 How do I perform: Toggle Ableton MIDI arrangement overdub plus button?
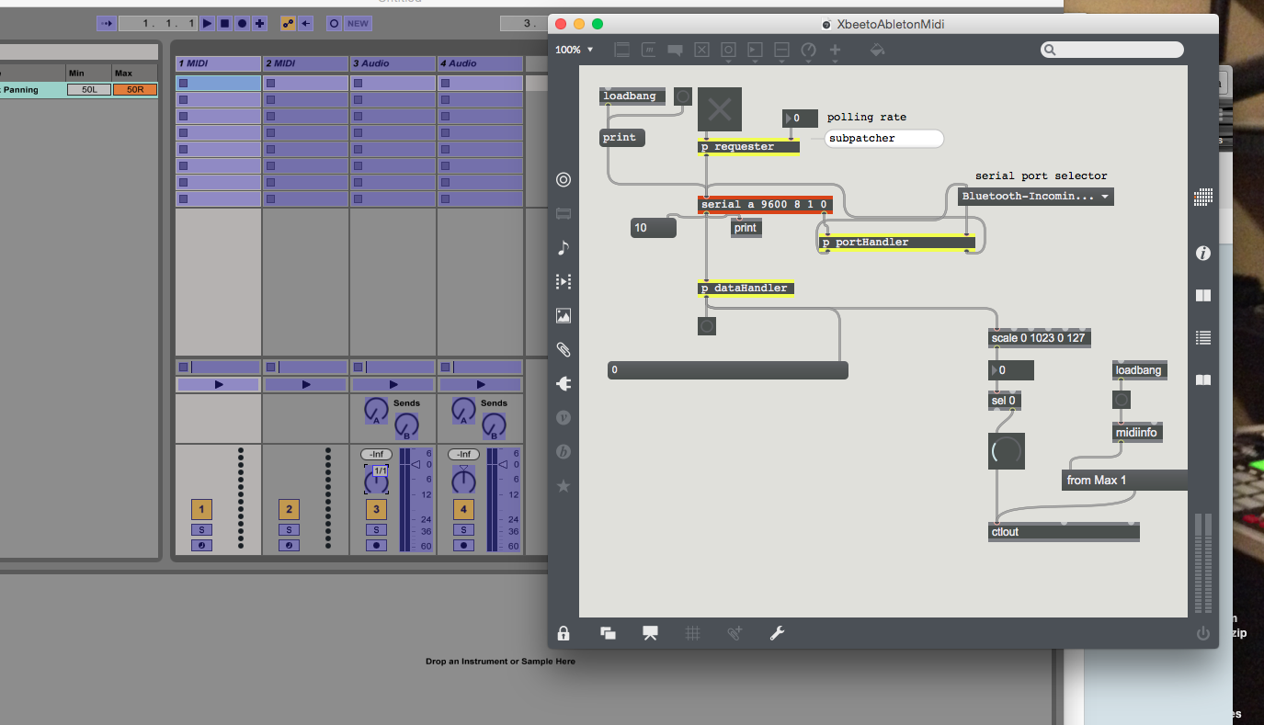coord(260,23)
